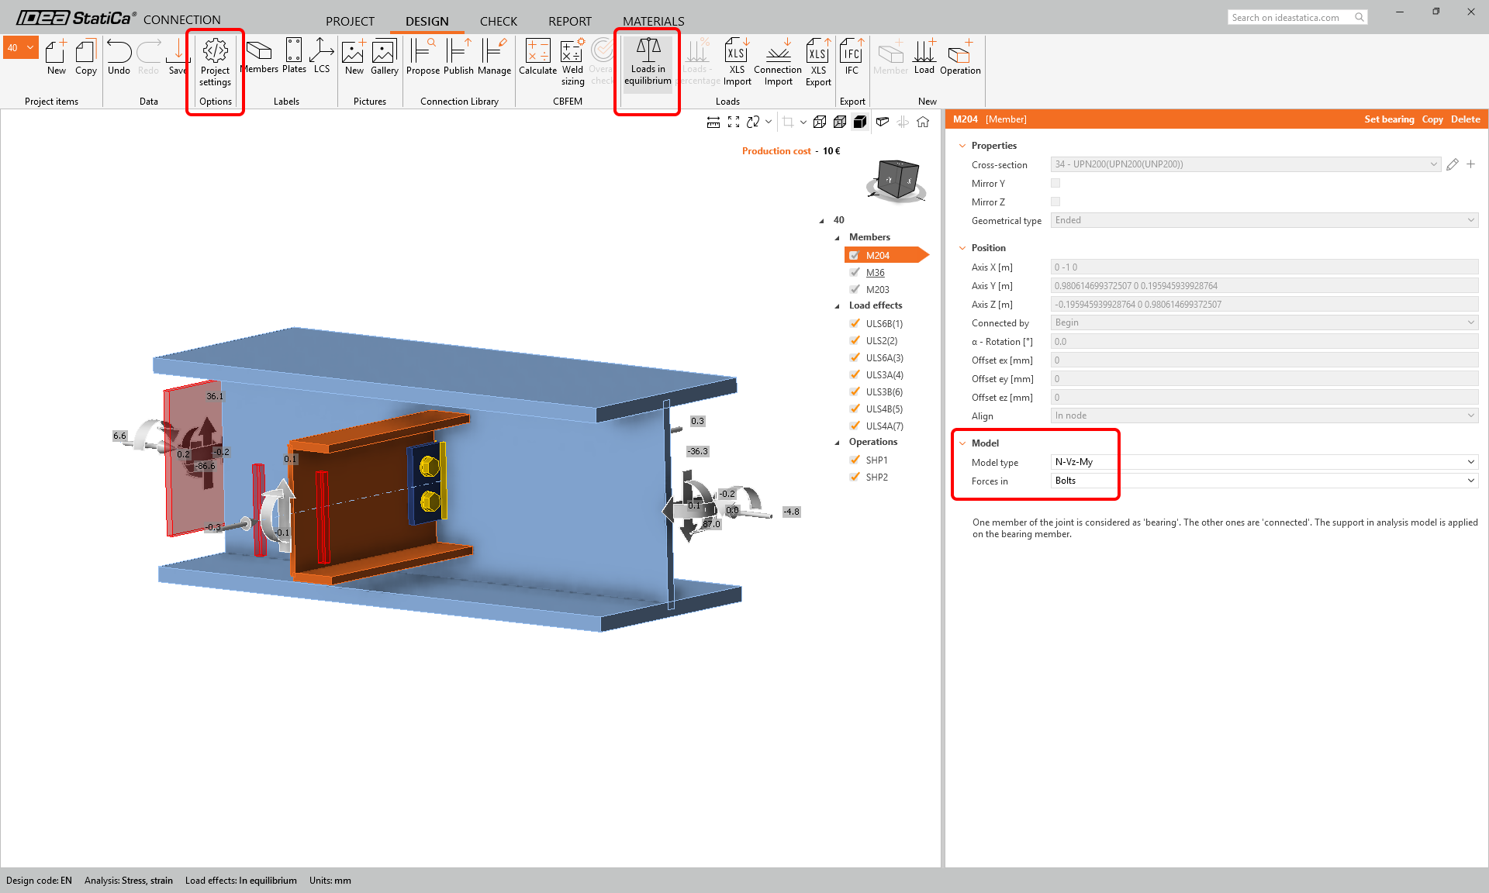
Task: Run the Calculate analysis
Action: click(537, 62)
